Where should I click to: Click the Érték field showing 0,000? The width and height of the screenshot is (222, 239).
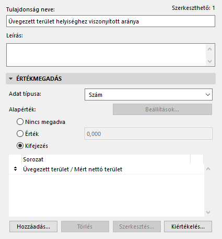tap(148, 134)
